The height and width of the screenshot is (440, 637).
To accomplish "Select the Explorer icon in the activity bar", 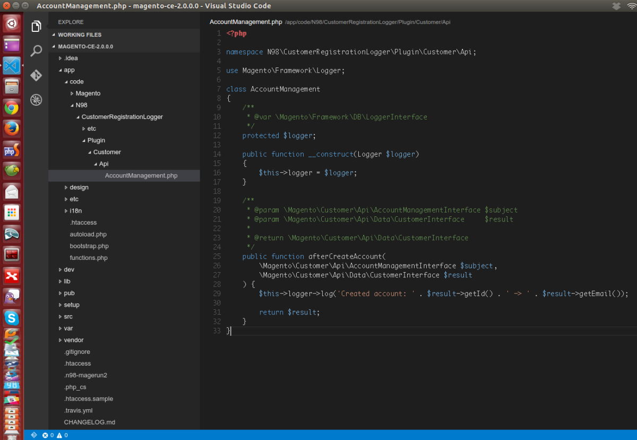I will click(36, 26).
